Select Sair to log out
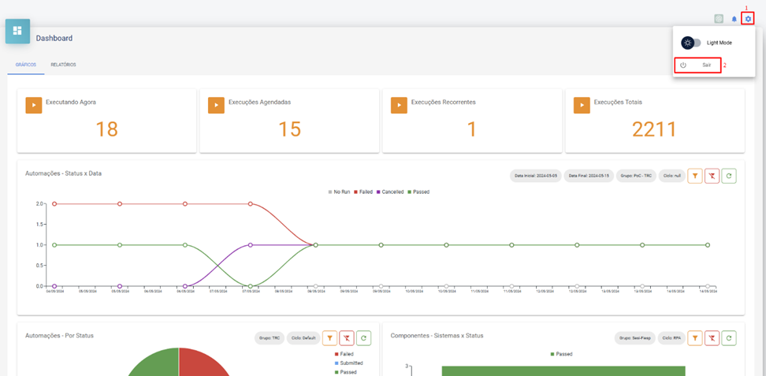The width and height of the screenshot is (766, 376). coord(697,65)
